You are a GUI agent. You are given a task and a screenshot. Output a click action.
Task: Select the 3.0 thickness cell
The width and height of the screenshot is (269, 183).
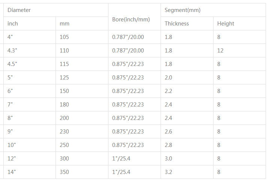168,159
